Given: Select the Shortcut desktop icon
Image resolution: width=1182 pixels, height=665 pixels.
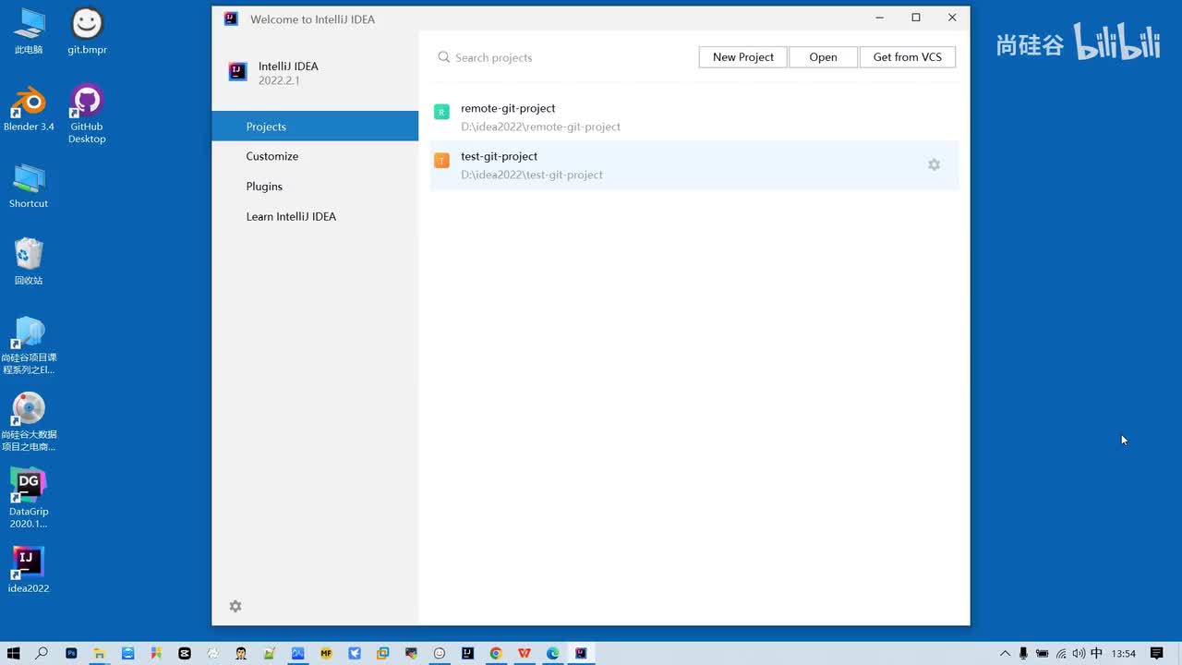Looking at the screenshot, I should 29,186.
